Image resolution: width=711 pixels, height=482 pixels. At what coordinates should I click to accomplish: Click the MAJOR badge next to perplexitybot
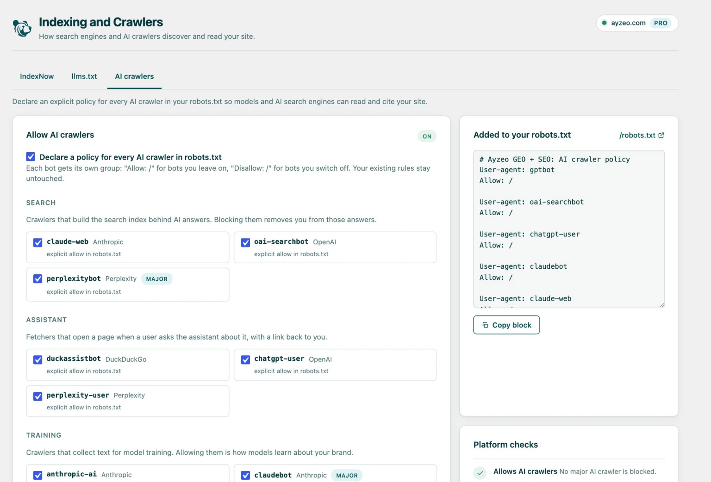[157, 279]
